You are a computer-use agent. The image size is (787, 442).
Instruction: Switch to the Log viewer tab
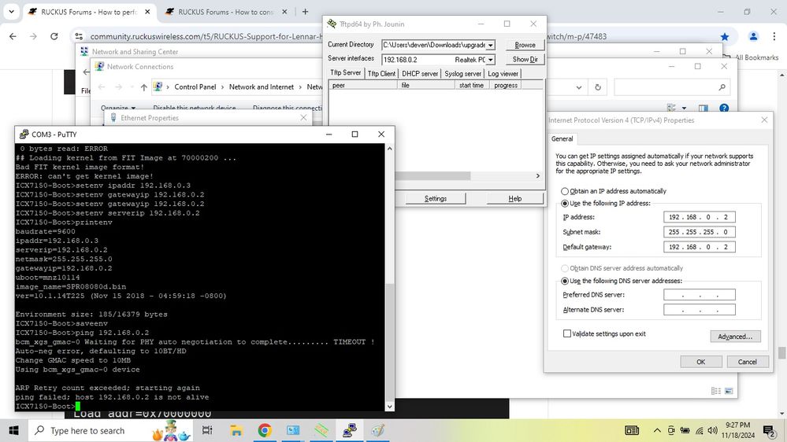click(x=503, y=73)
